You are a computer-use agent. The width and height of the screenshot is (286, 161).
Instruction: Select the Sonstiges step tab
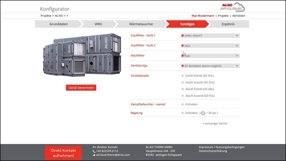[187, 24]
